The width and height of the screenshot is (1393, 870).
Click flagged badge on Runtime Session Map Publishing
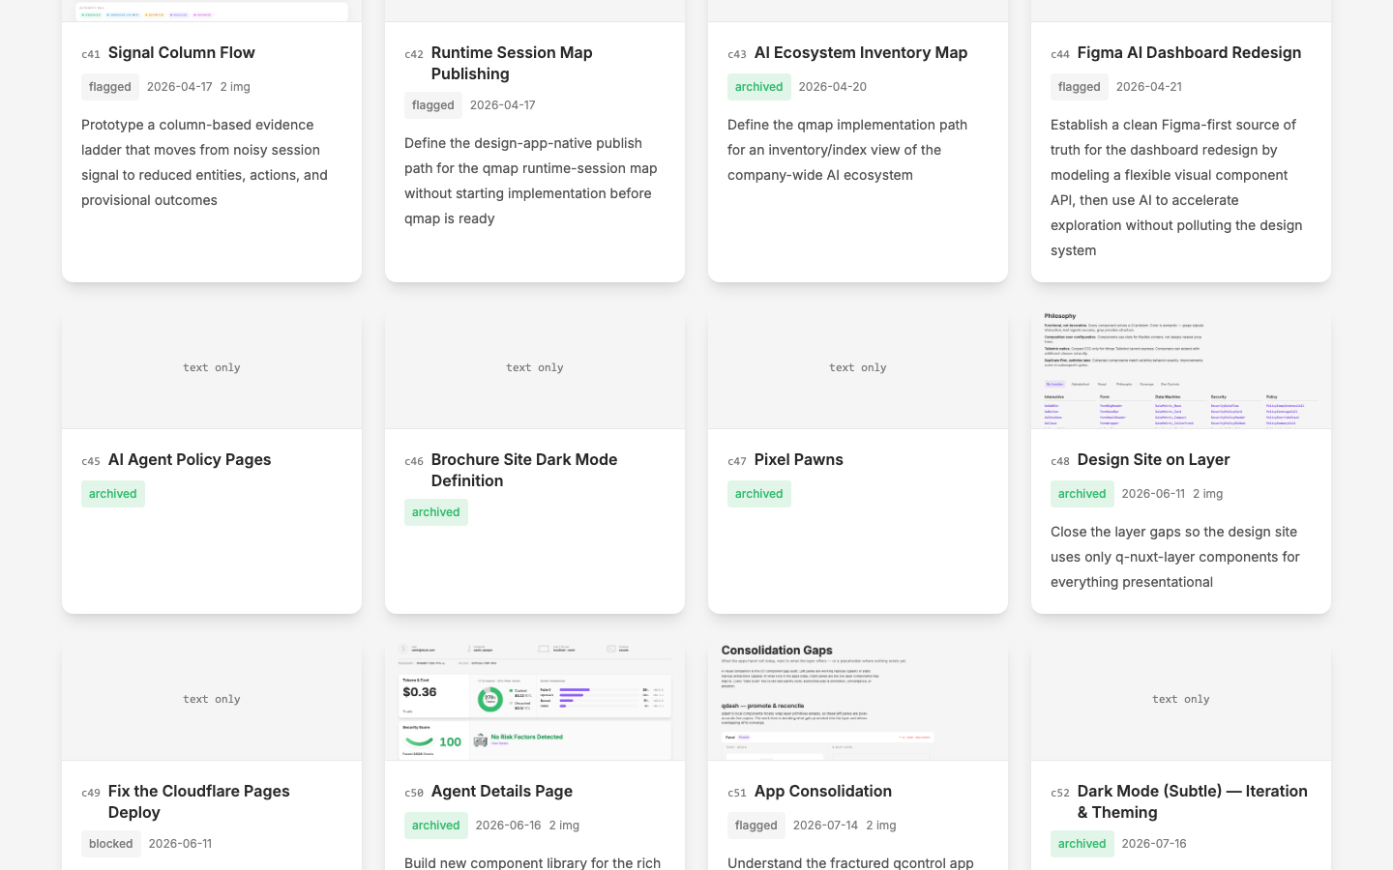pos(433,105)
